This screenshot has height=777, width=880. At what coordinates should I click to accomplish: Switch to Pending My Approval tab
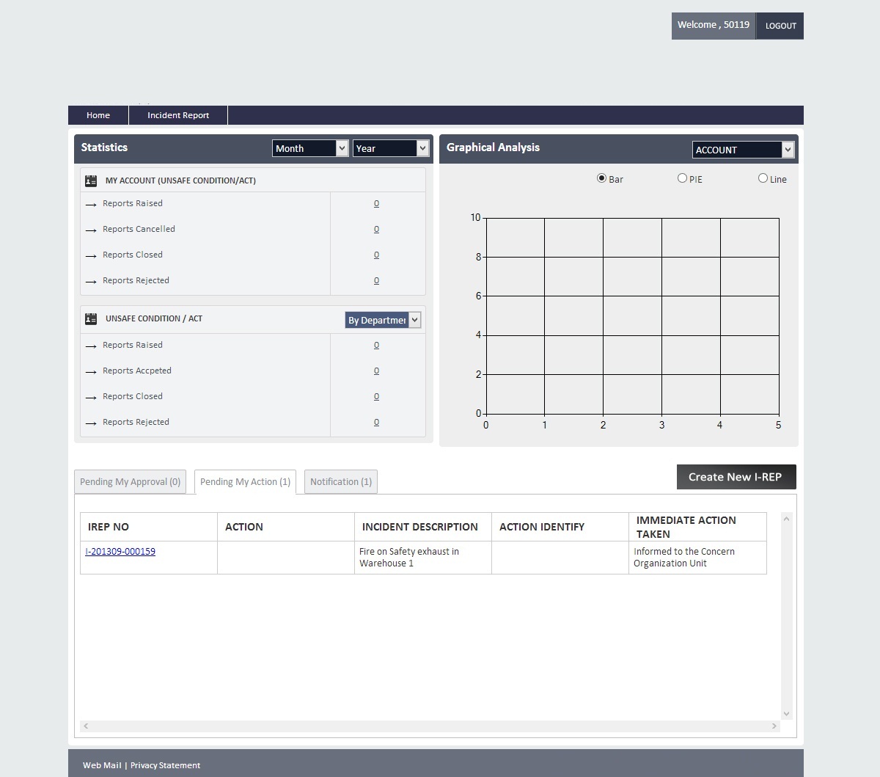130,482
